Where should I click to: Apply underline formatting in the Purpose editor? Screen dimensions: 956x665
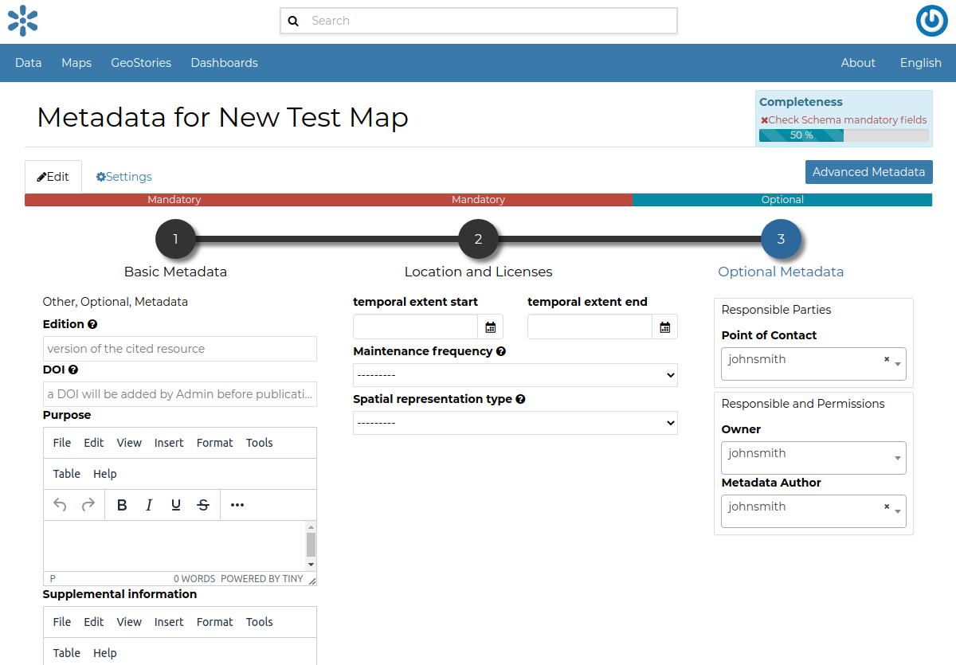coord(176,504)
